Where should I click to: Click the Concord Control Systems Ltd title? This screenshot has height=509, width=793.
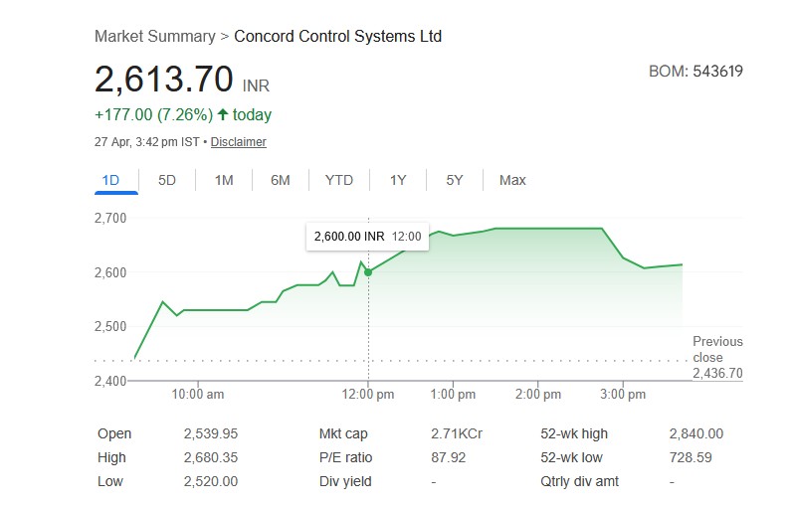pyautogui.click(x=337, y=36)
